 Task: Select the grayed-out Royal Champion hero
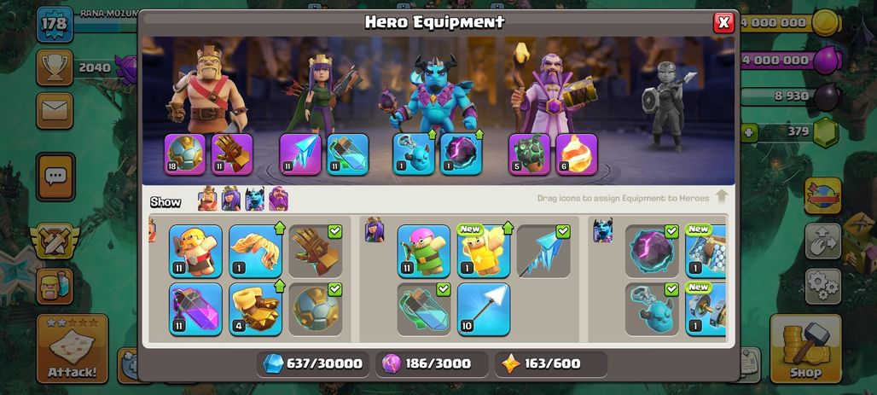point(668,107)
